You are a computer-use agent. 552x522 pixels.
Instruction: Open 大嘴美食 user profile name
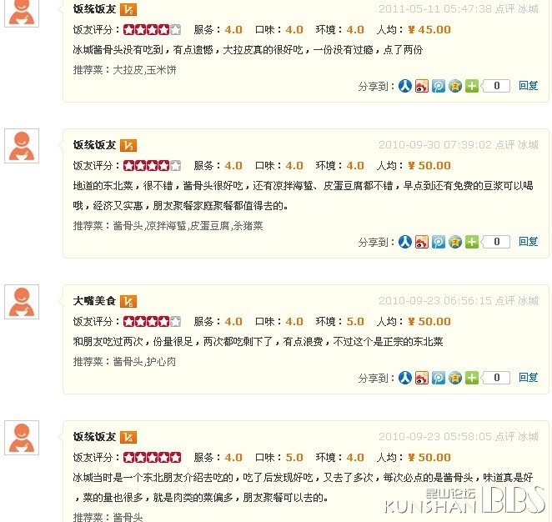[x=94, y=301]
